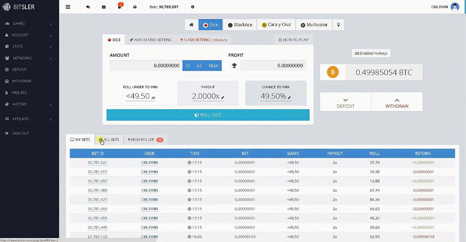
Task: Open Free BTC in sidebar
Action: coord(20,93)
